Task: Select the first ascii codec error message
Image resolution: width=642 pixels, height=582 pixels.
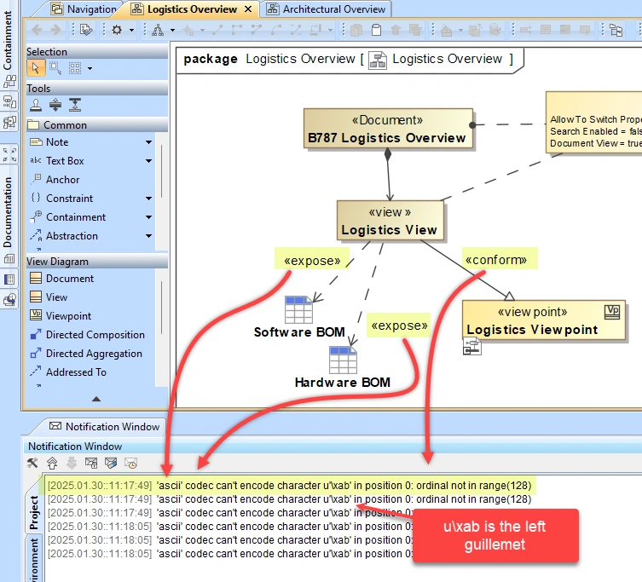Action: click(x=289, y=486)
